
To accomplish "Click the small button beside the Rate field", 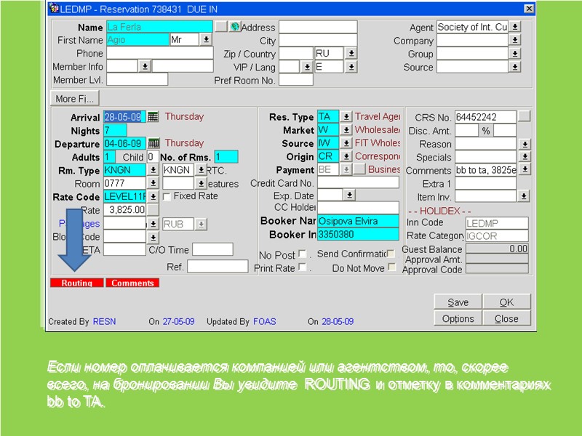I will (153, 210).
